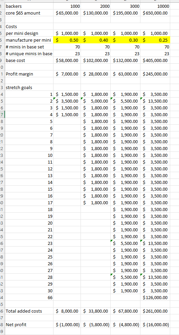Click the $8,000.00 total added costs cell
The height and width of the screenshot is (335, 179).
(67, 311)
